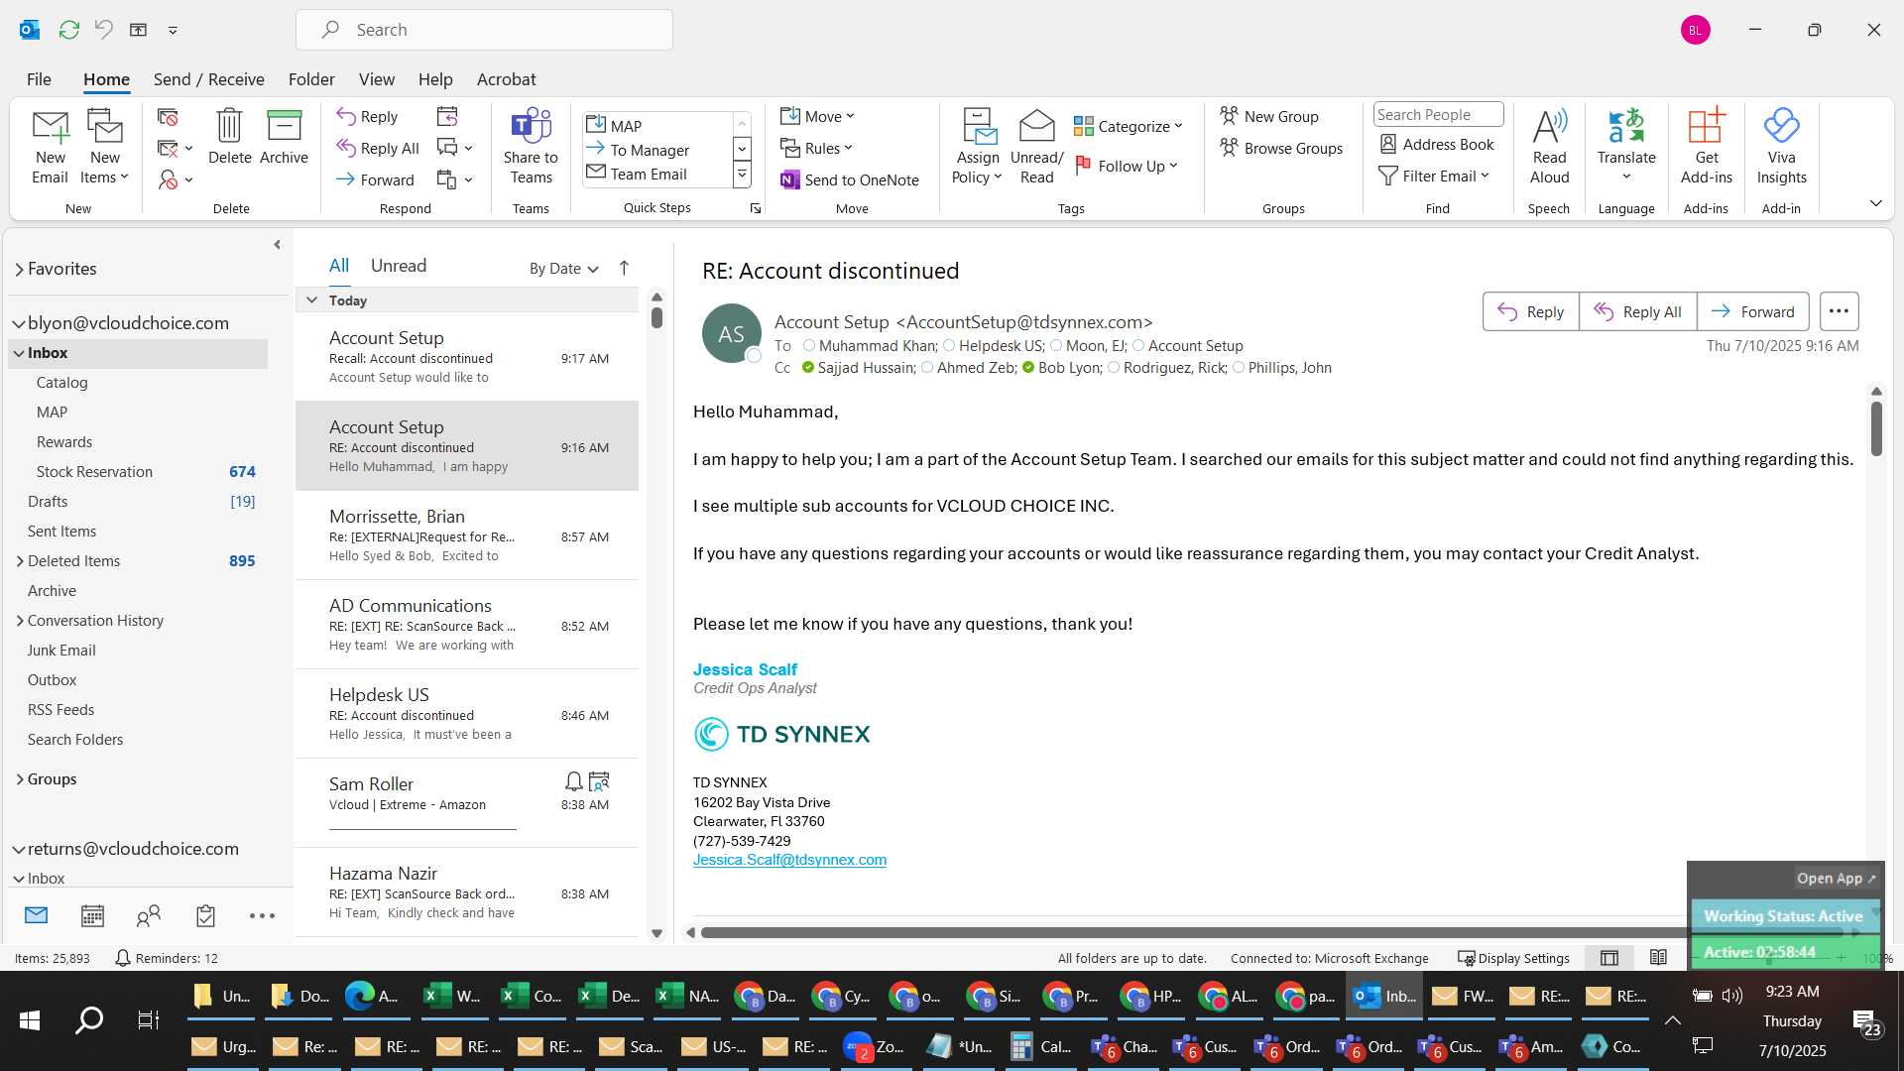Send message to OneNote

point(850,179)
